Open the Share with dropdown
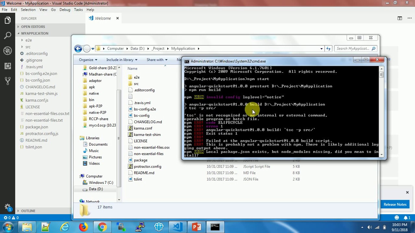Image resolution: width=415 pixels, height=233 pixels. coord(157,60)
